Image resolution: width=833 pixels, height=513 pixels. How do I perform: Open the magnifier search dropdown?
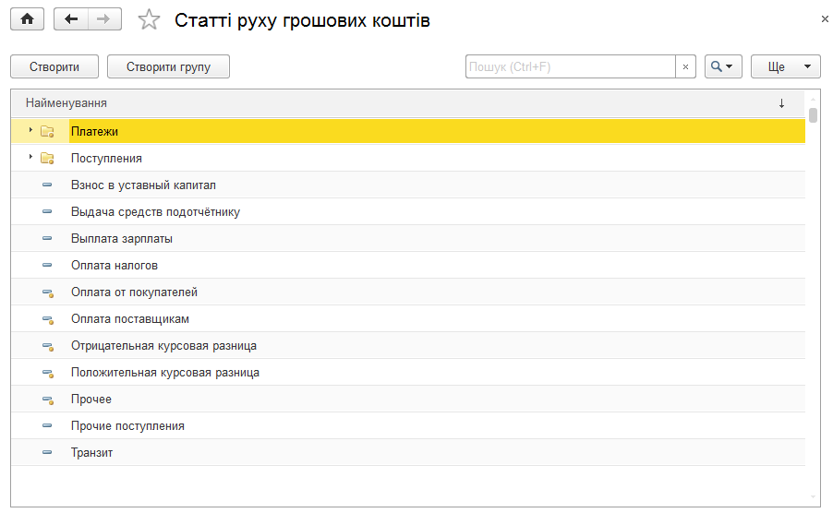click(x=723, y=66)
